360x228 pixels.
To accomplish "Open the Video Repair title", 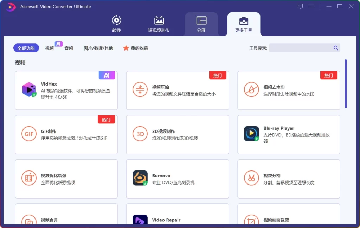I will coord(166,220).
